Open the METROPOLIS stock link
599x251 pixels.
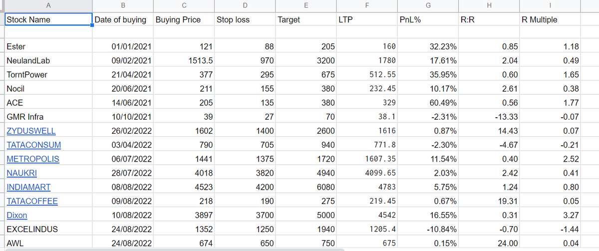[33, 159]
